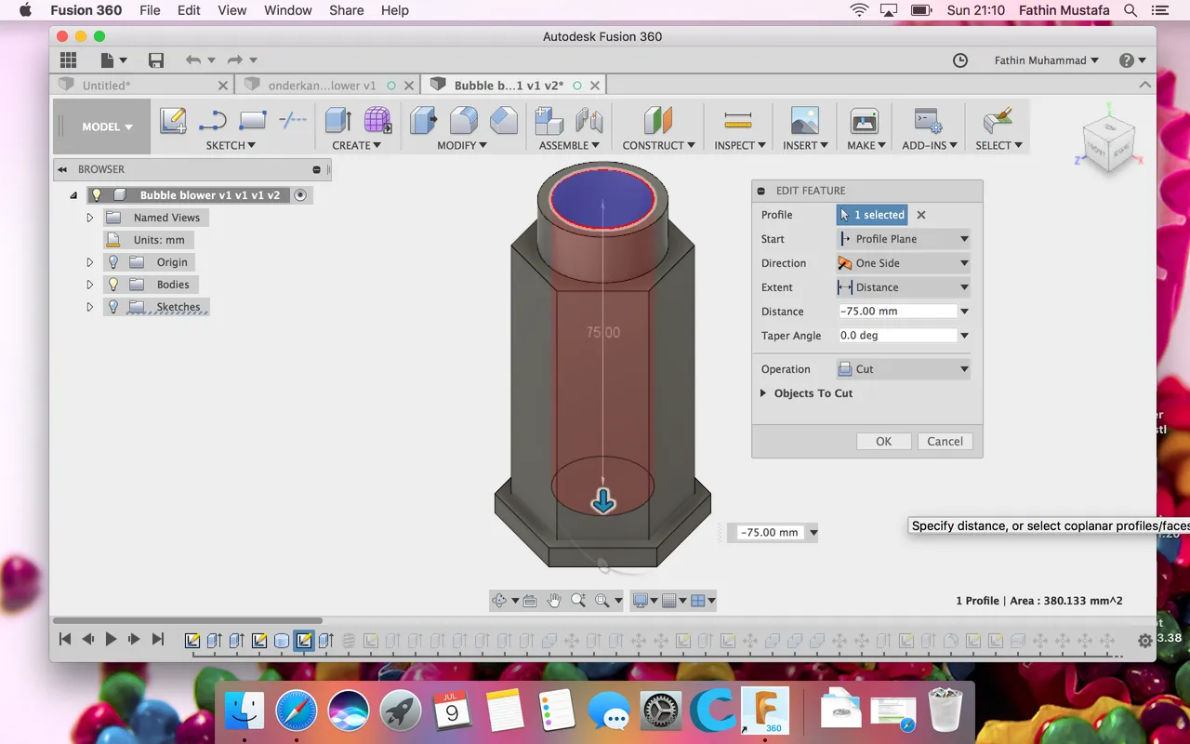
Task: Toggle Bodies folder visibility bulb
Action: click(x=114, y=285)
